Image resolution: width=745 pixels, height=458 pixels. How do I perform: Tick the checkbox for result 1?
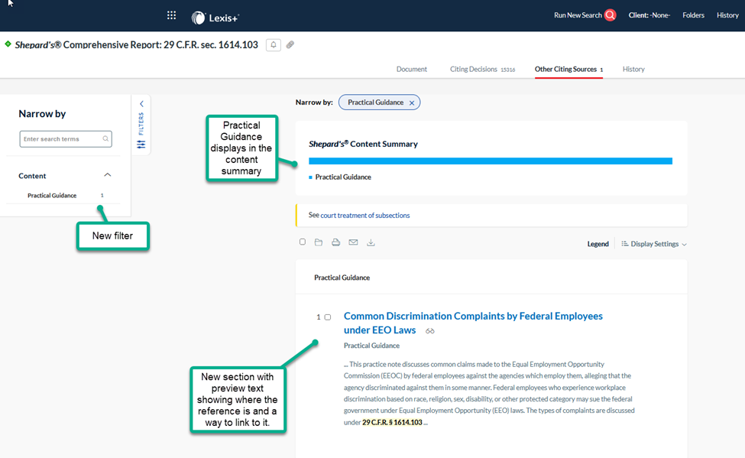[x=327, y=317]
